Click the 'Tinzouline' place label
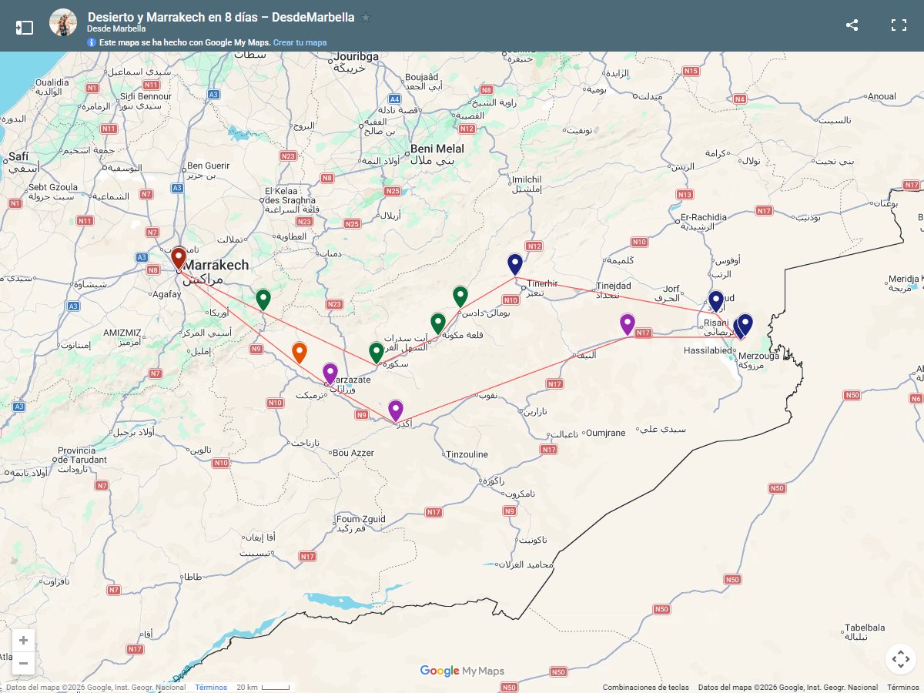Image resolution: width=924 pixels, height=693 pixels. click(x=467, y=454)
